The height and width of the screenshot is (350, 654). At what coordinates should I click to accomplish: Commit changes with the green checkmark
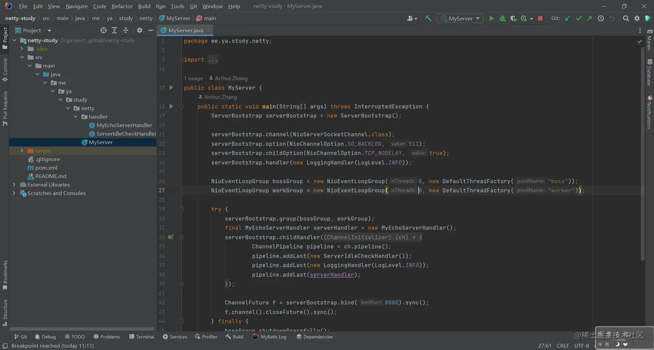579,19
